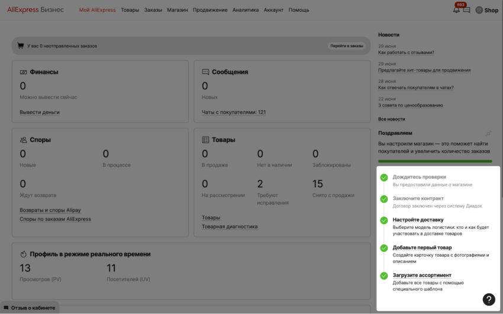Click the 693 notification count badge
Image resolution: width=503 pixels, height=314 pixels.
click(x=460, y=5)
